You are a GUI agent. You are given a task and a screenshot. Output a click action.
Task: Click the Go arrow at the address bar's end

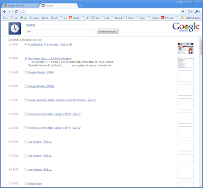[183, 12]
